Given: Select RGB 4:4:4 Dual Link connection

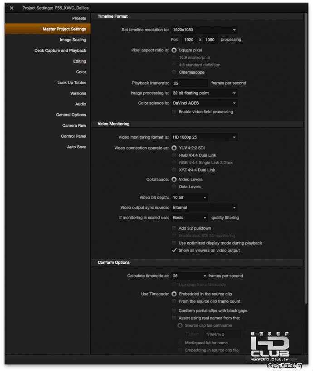Looking at the screenshot, I should pyautogui.click(x=174, y=155).
